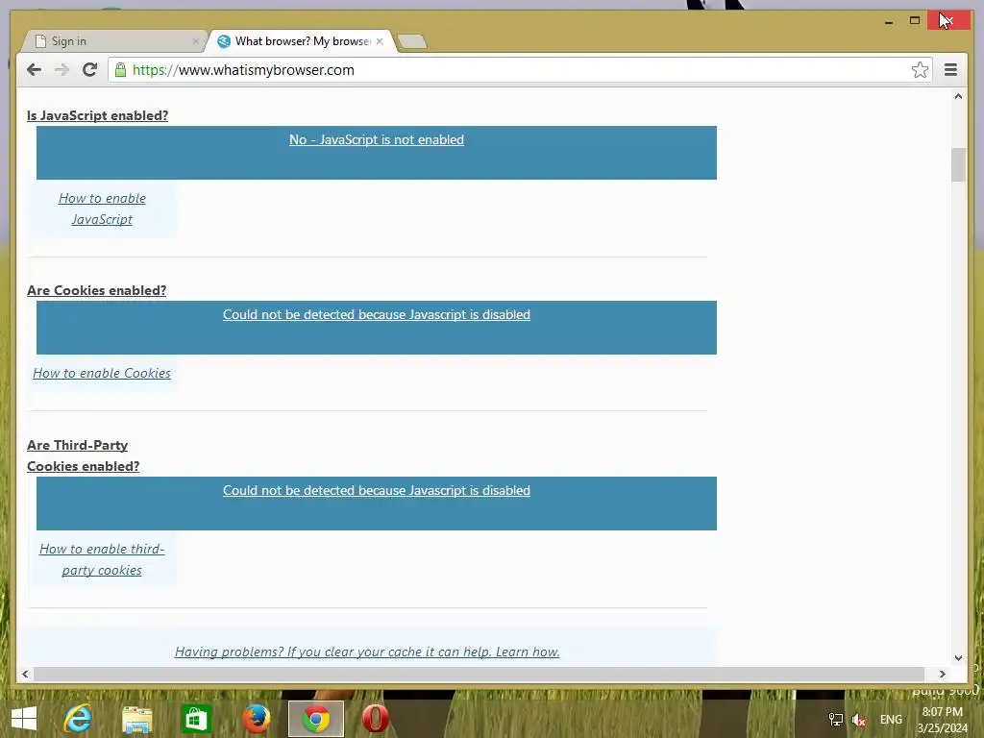This screenshot has height=738, width=984.
Task: Click the vertical scrollbar up arrow
Action: [x=958, y=97]
